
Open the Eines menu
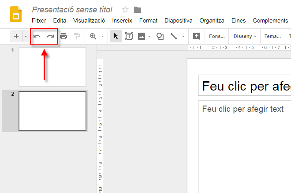tap(239, 20)
